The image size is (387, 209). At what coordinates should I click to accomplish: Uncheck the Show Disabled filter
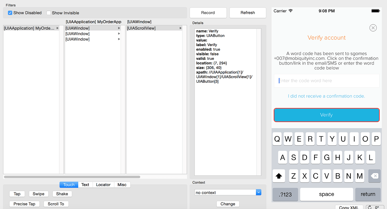pos(10,13)
